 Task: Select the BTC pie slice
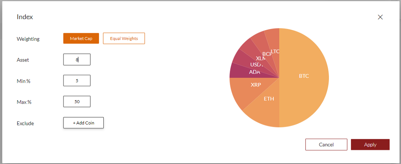point(304,76)
